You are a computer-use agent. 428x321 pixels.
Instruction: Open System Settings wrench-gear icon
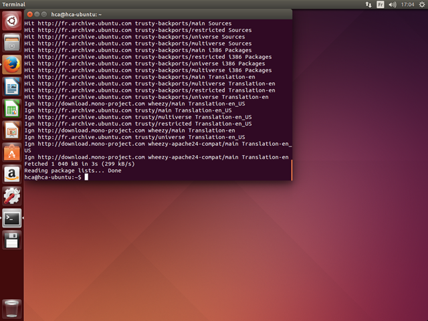[x=12, y=196]
